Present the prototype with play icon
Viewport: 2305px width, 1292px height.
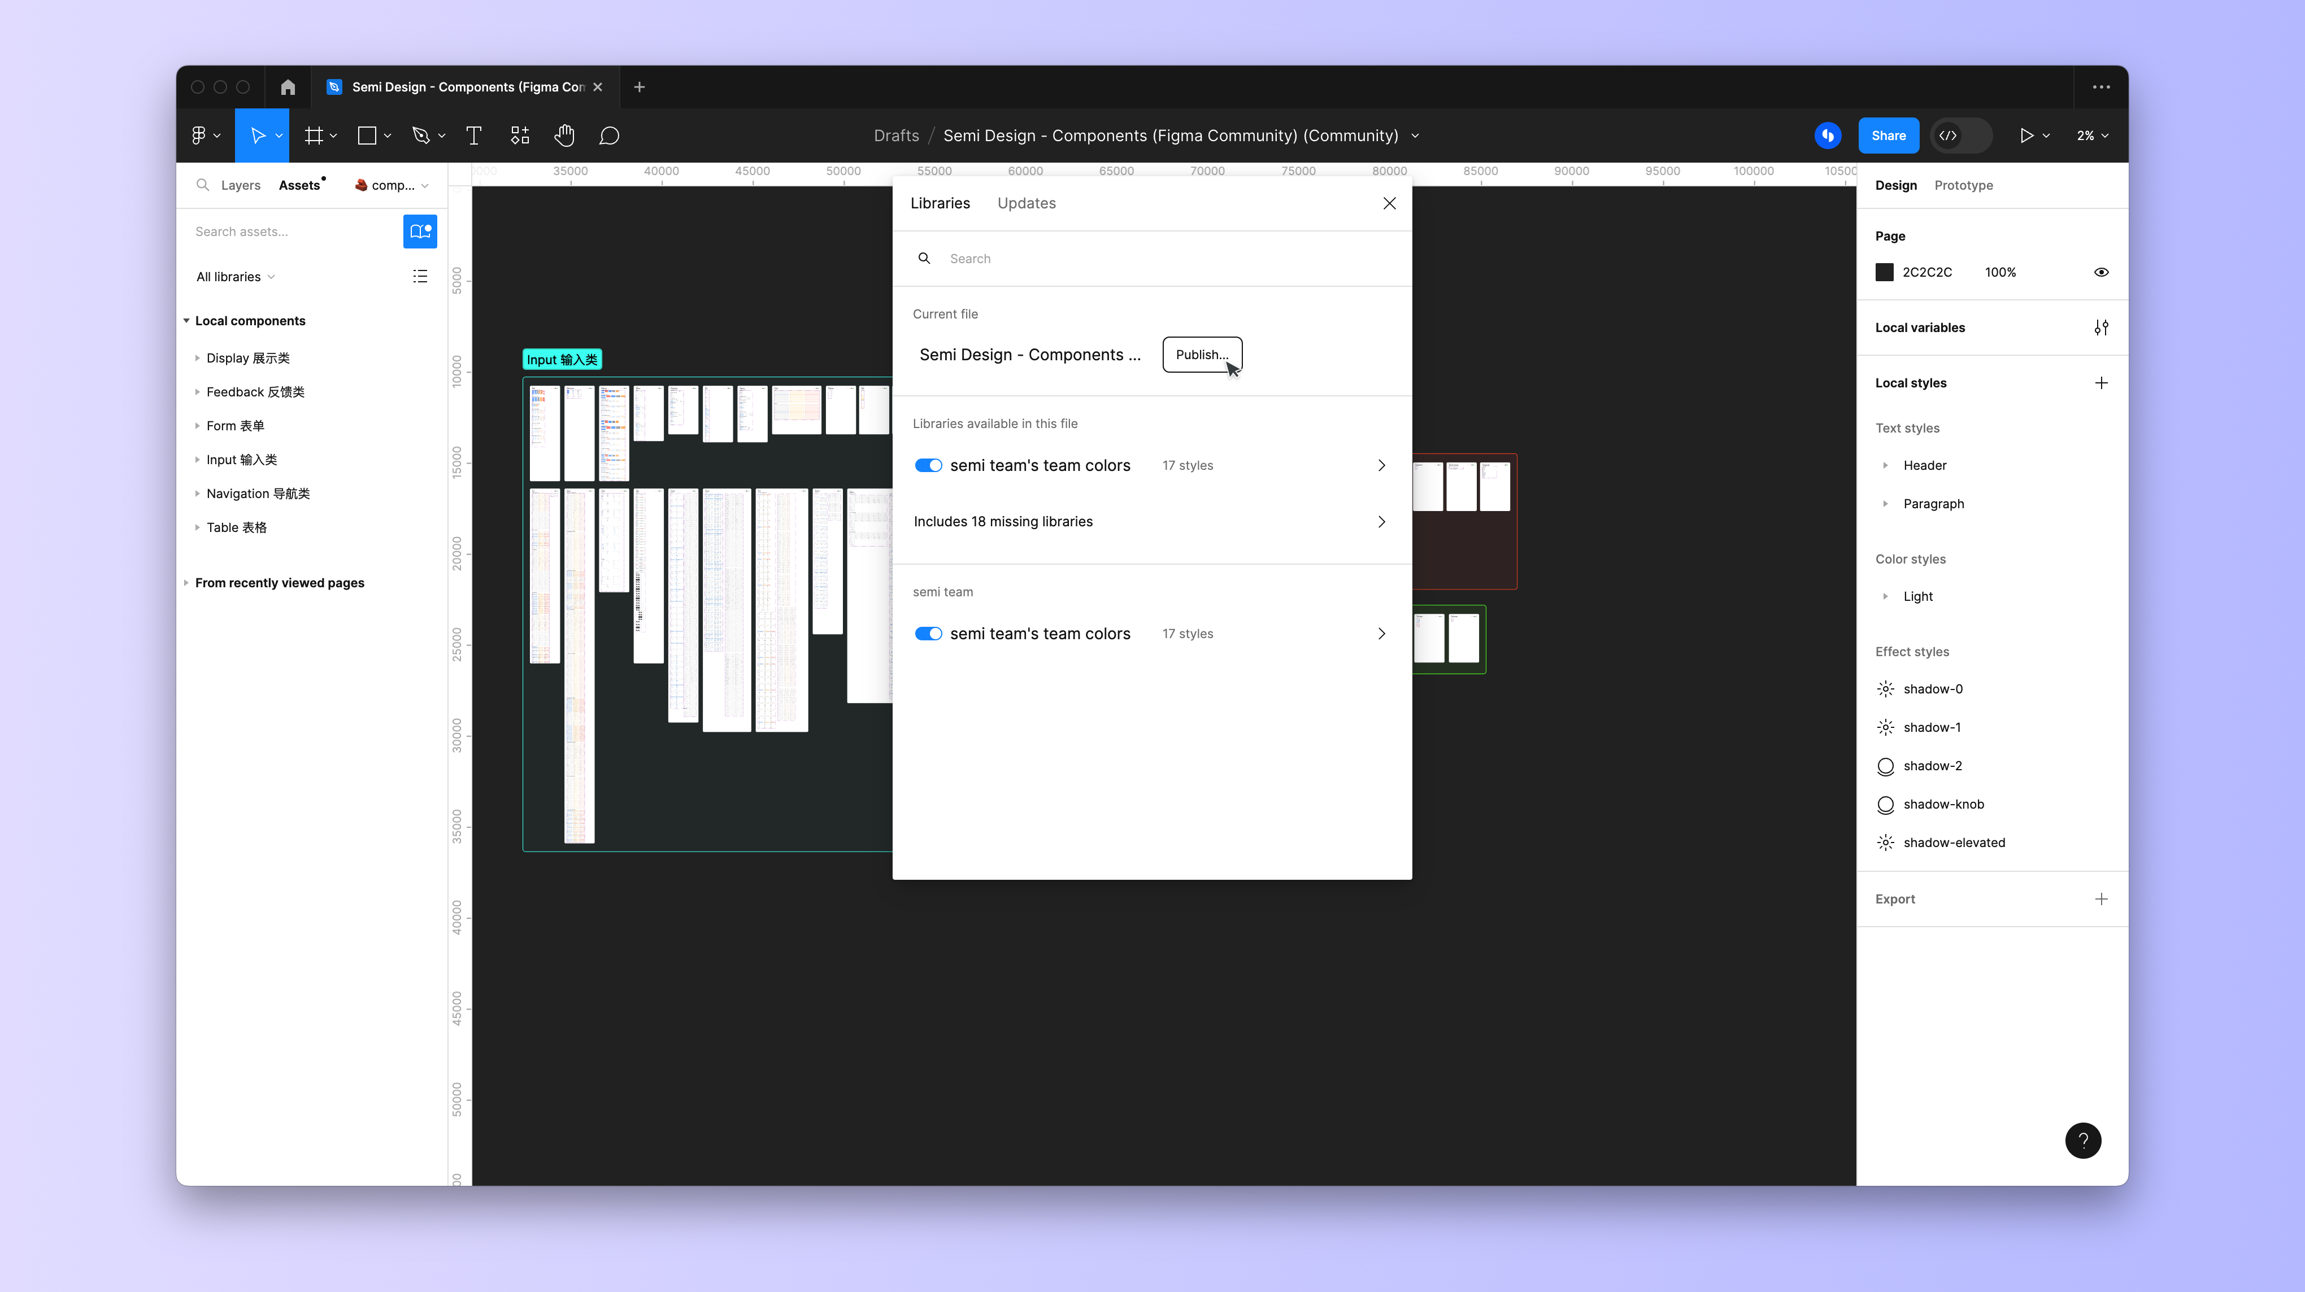pyautogui.click(x=2026, y=135)
